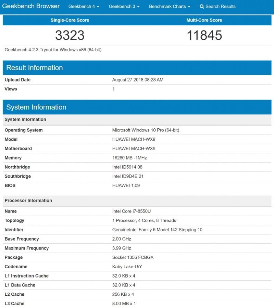
Task: Expand the Geekbench 3 dropdown menu
Action: pos(124,7)
